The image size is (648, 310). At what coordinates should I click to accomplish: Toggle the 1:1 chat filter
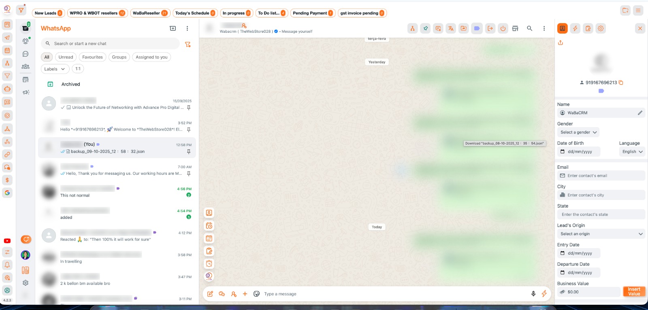78,69
